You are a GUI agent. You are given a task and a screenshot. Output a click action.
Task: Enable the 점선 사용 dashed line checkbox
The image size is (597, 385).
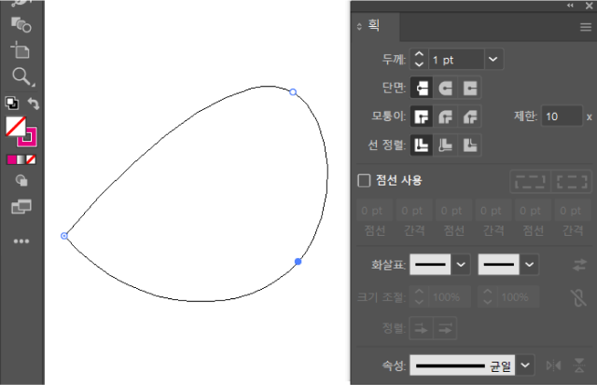coord(365,181)
